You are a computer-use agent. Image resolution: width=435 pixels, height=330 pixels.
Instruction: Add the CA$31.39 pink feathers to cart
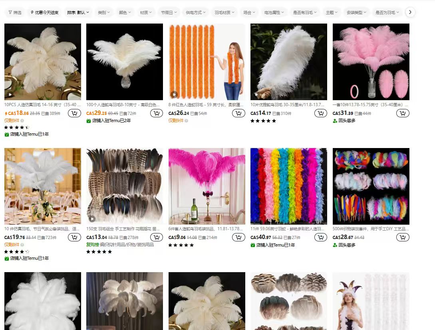point(403,113)
